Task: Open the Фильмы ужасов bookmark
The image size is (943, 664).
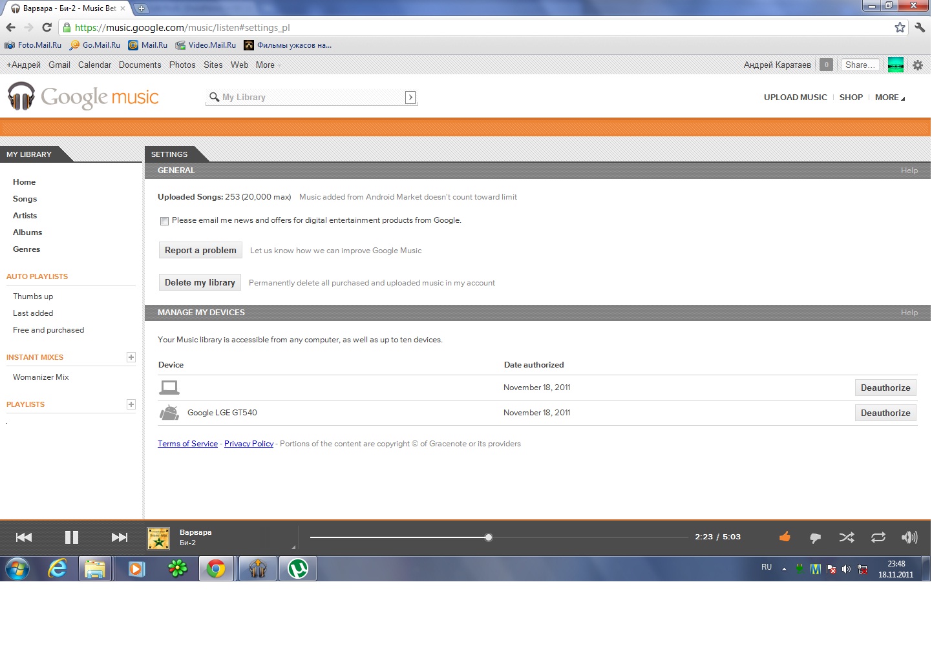Action: coord(288,45)
